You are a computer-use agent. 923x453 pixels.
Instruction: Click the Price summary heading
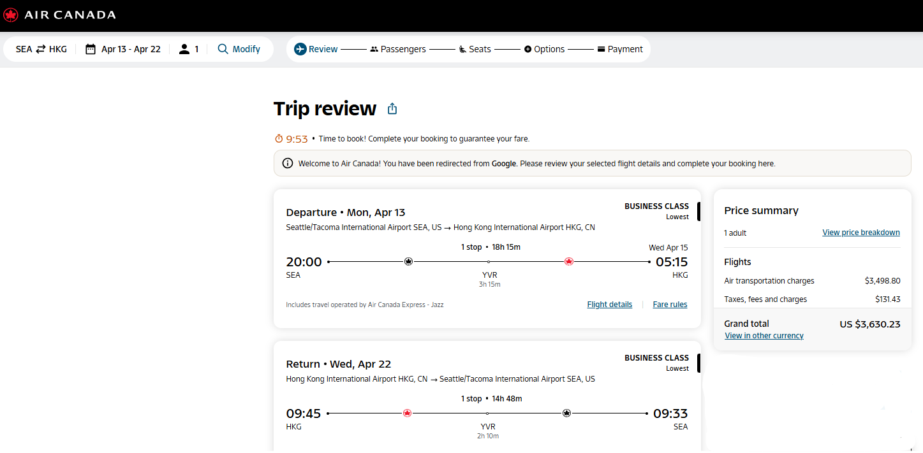pyautogui.click(x=762, y=211)
